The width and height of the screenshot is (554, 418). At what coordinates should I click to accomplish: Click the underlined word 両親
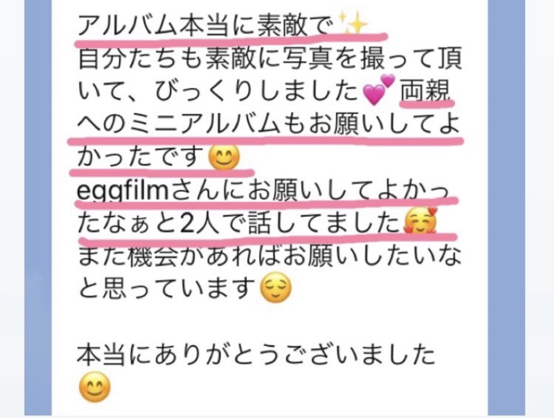[x=426, y=90]
